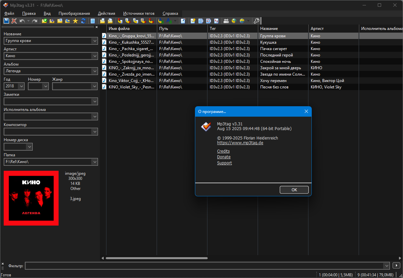Close the О программе dialog

306,111
